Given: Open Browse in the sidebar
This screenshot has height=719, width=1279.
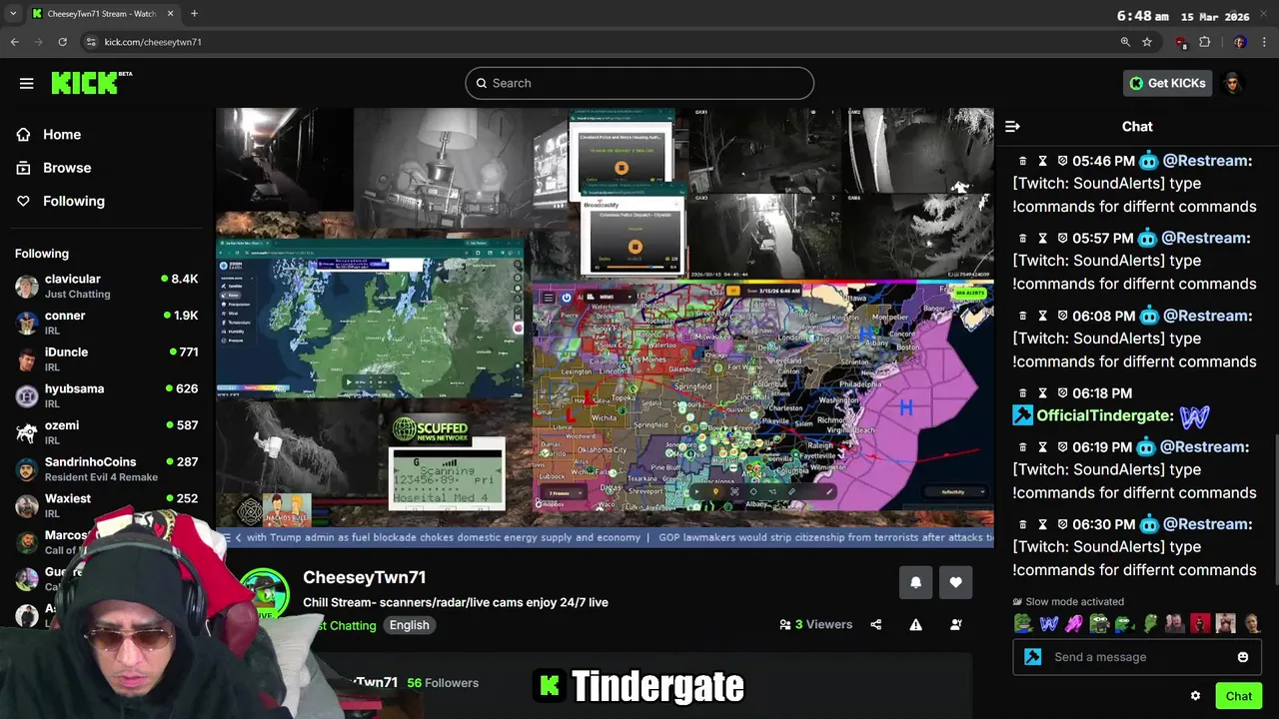Looking at the screenshot, I should click(x=67, y=168).
